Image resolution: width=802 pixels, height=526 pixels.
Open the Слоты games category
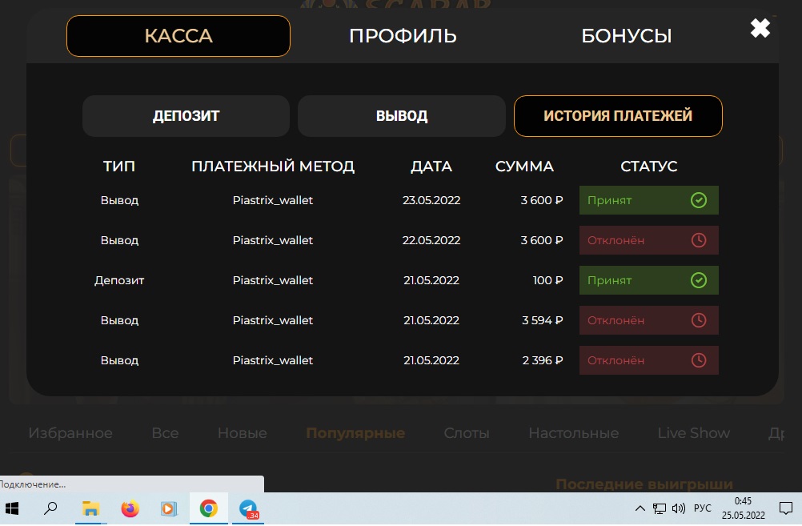(x=467, y=433)
